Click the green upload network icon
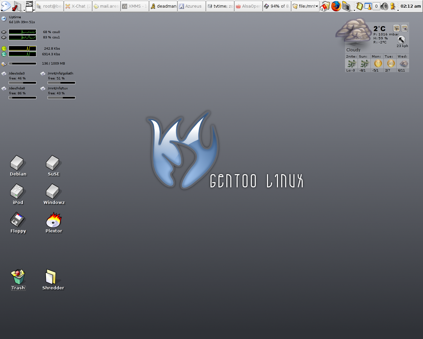423x339 pixels. [4, 48]
